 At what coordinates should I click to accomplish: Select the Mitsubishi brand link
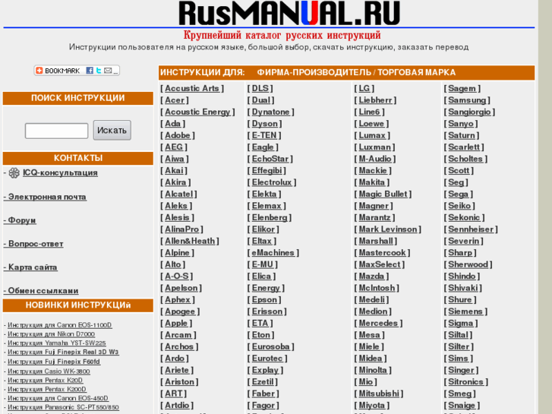[379, 393]
